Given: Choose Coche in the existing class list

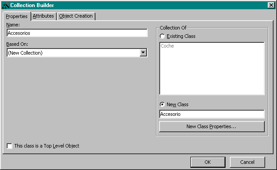Looking at the screenshot, I should pos(167,46).
